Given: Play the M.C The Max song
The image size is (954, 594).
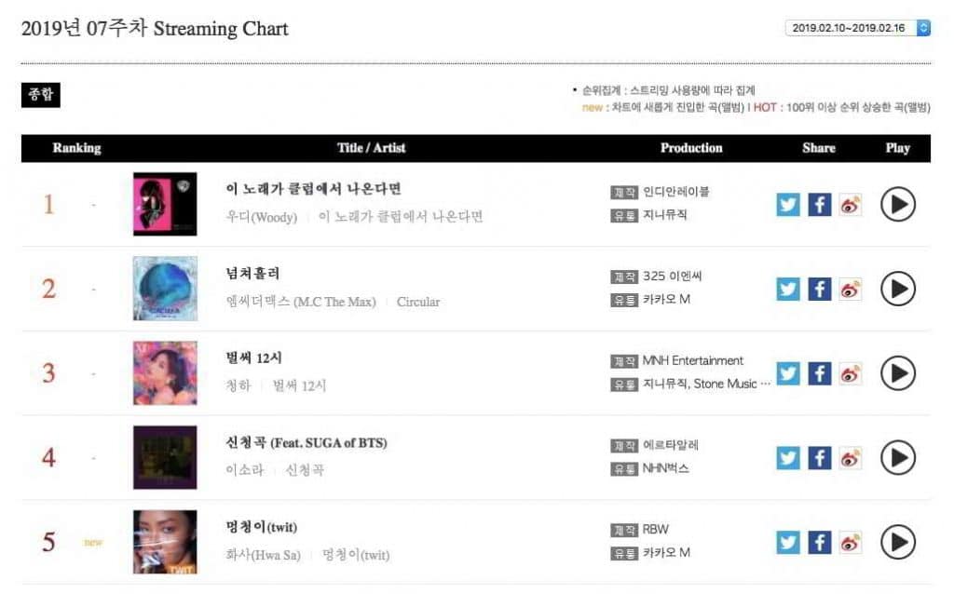Looking at the screenshot, I should (x=897, y=289).
